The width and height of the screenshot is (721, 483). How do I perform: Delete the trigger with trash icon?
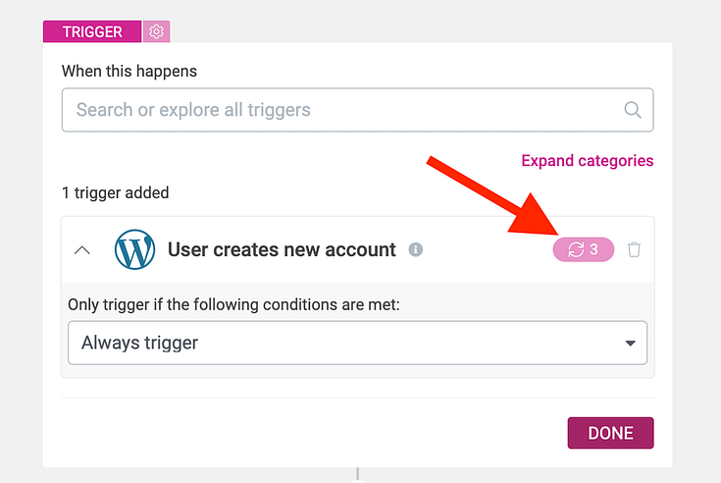coord(634,249)
